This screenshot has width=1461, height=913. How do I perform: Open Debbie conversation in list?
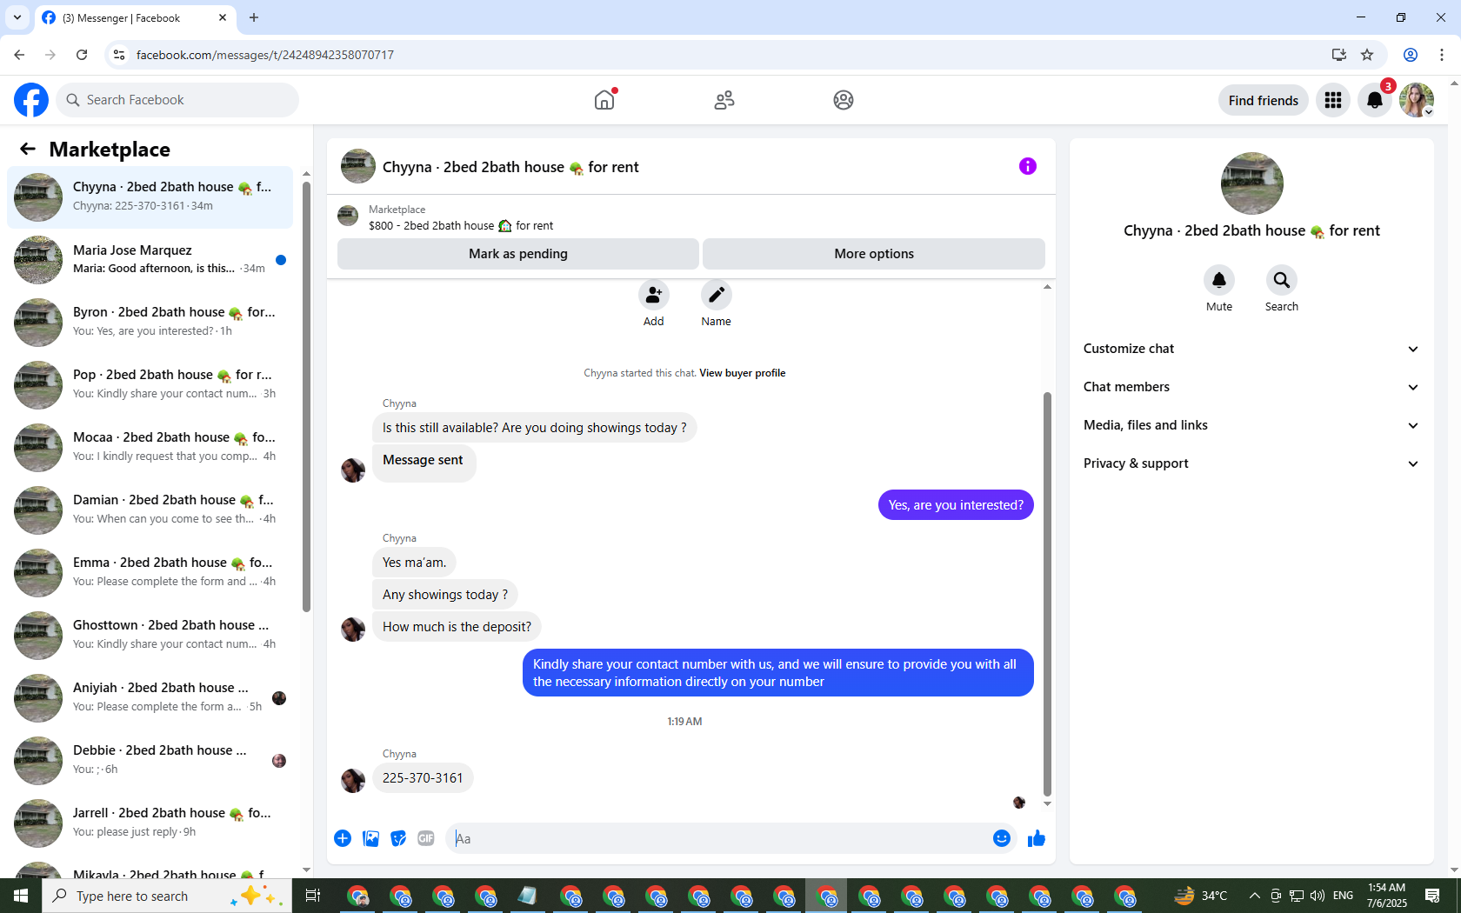pos(150,761)
